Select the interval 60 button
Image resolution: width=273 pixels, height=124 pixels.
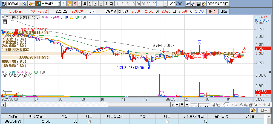coord(148,4)
